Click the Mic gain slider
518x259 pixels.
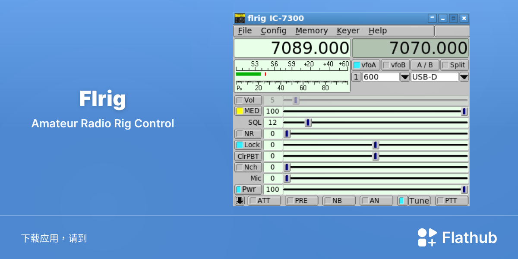click(376, 178)
